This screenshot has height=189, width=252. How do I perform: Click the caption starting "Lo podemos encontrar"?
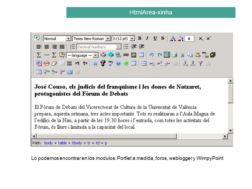[127, 158]
